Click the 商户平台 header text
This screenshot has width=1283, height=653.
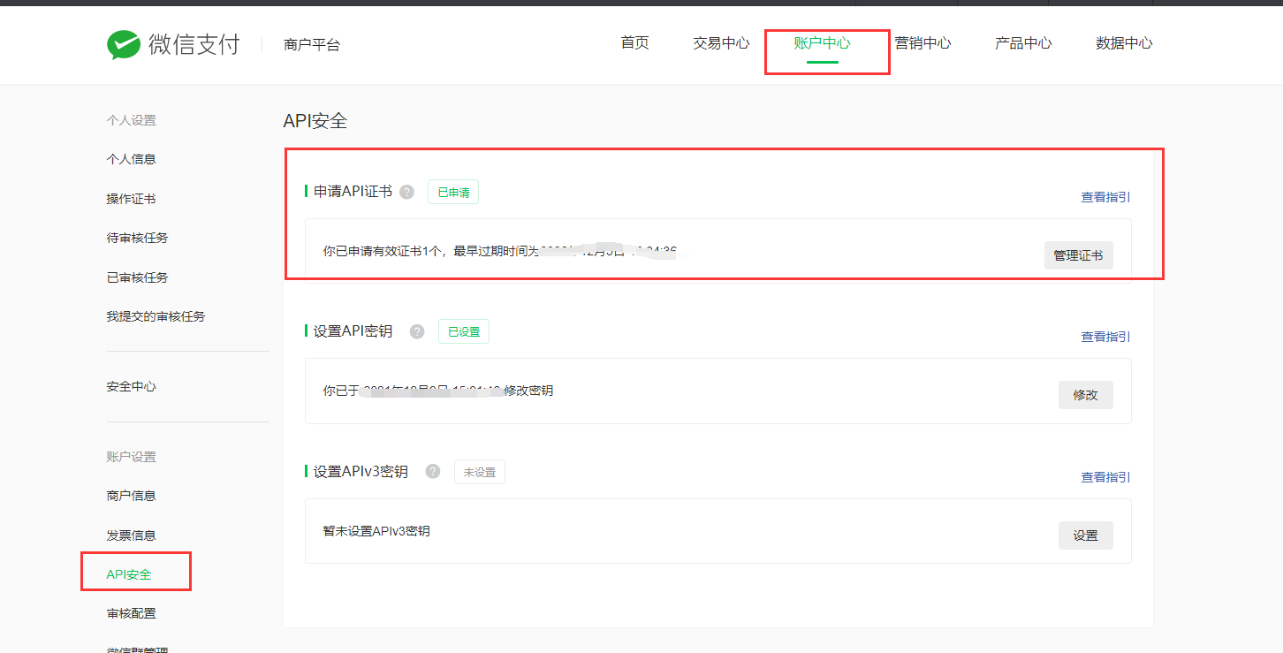pyautogui.click(x=312, y=45)
